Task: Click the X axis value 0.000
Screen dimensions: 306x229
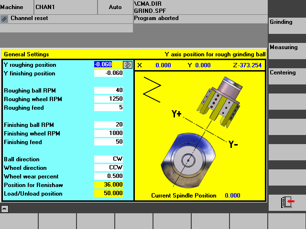Action: 163,65
